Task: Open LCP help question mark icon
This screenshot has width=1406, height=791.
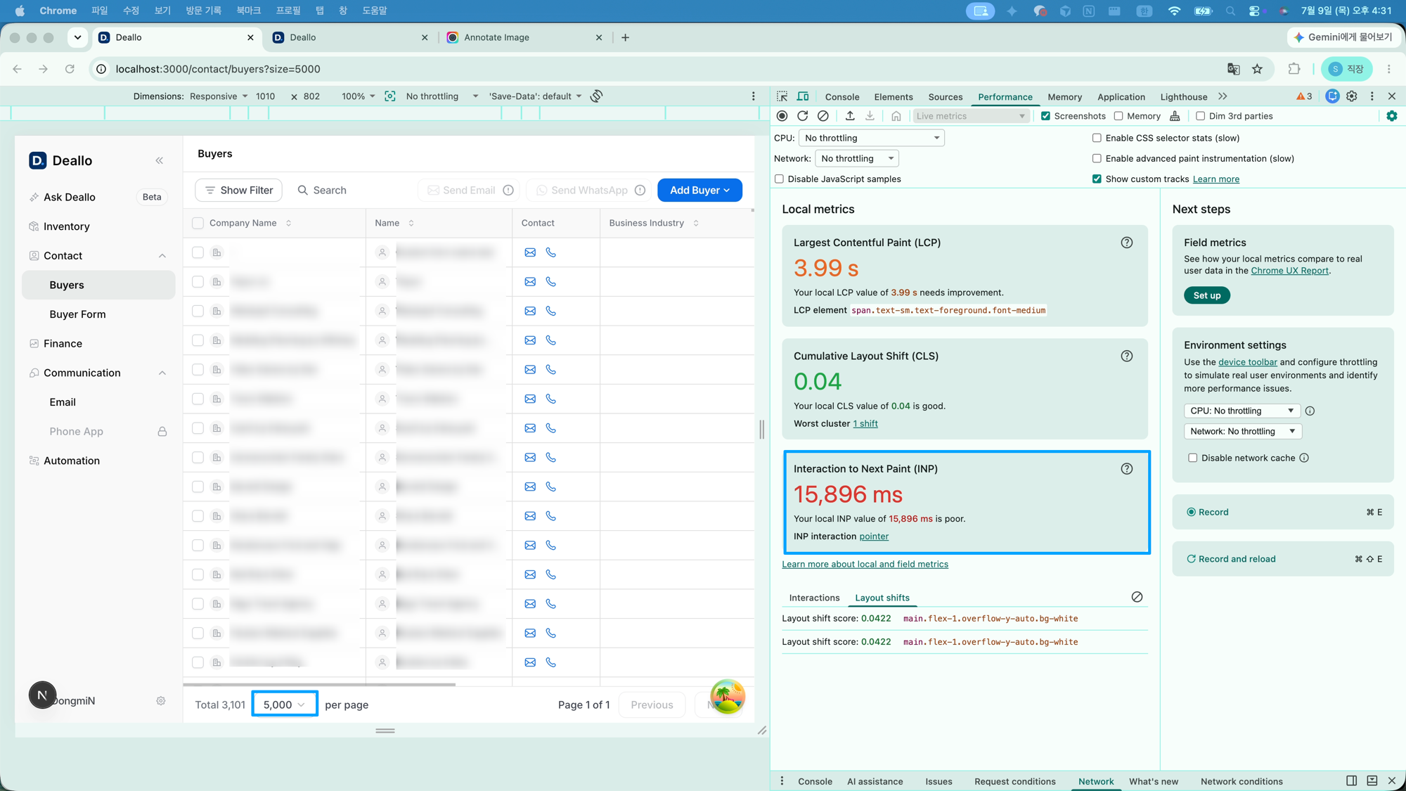Action: (1127, 243)
